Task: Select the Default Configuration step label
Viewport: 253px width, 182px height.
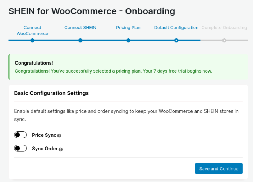Action: click(176, 28)
